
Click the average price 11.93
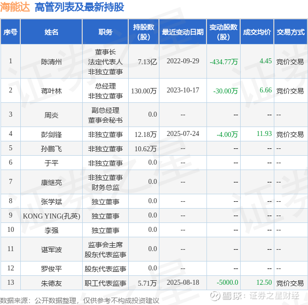click(x=264, y=133)
